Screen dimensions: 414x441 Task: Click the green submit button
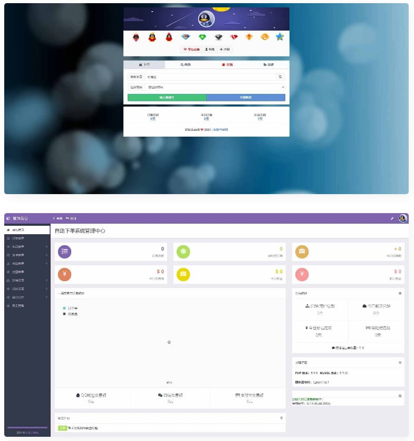pyautogui.click(x=167, y=98)
